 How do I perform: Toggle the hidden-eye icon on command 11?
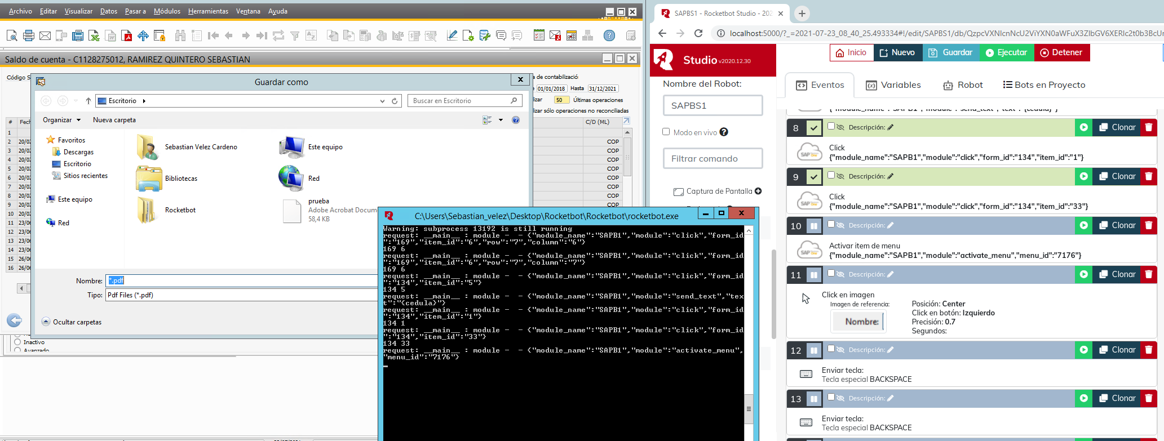tap(840, 275)
